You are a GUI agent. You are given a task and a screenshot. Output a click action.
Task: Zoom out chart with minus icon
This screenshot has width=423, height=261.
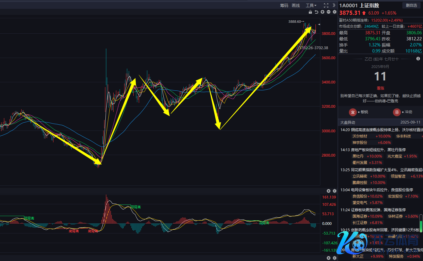pos(329,12)
